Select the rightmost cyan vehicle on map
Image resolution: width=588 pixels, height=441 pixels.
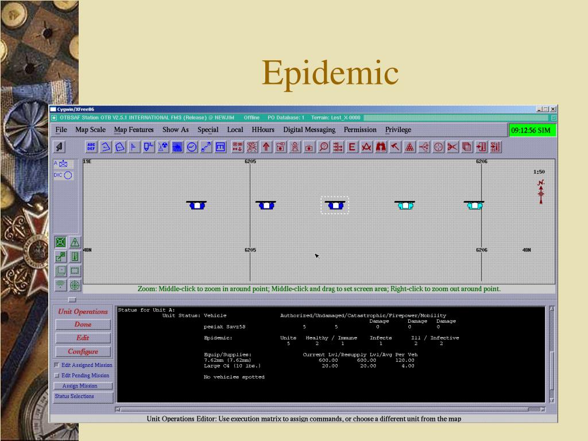(x=474, y=205)
